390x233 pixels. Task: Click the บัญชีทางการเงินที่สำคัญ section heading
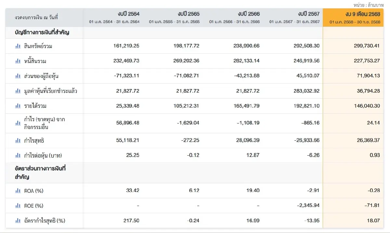(x=42, y=32)
